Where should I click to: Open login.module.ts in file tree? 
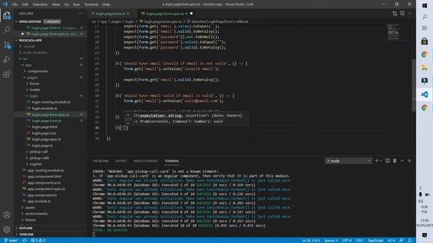click(45, 108)
